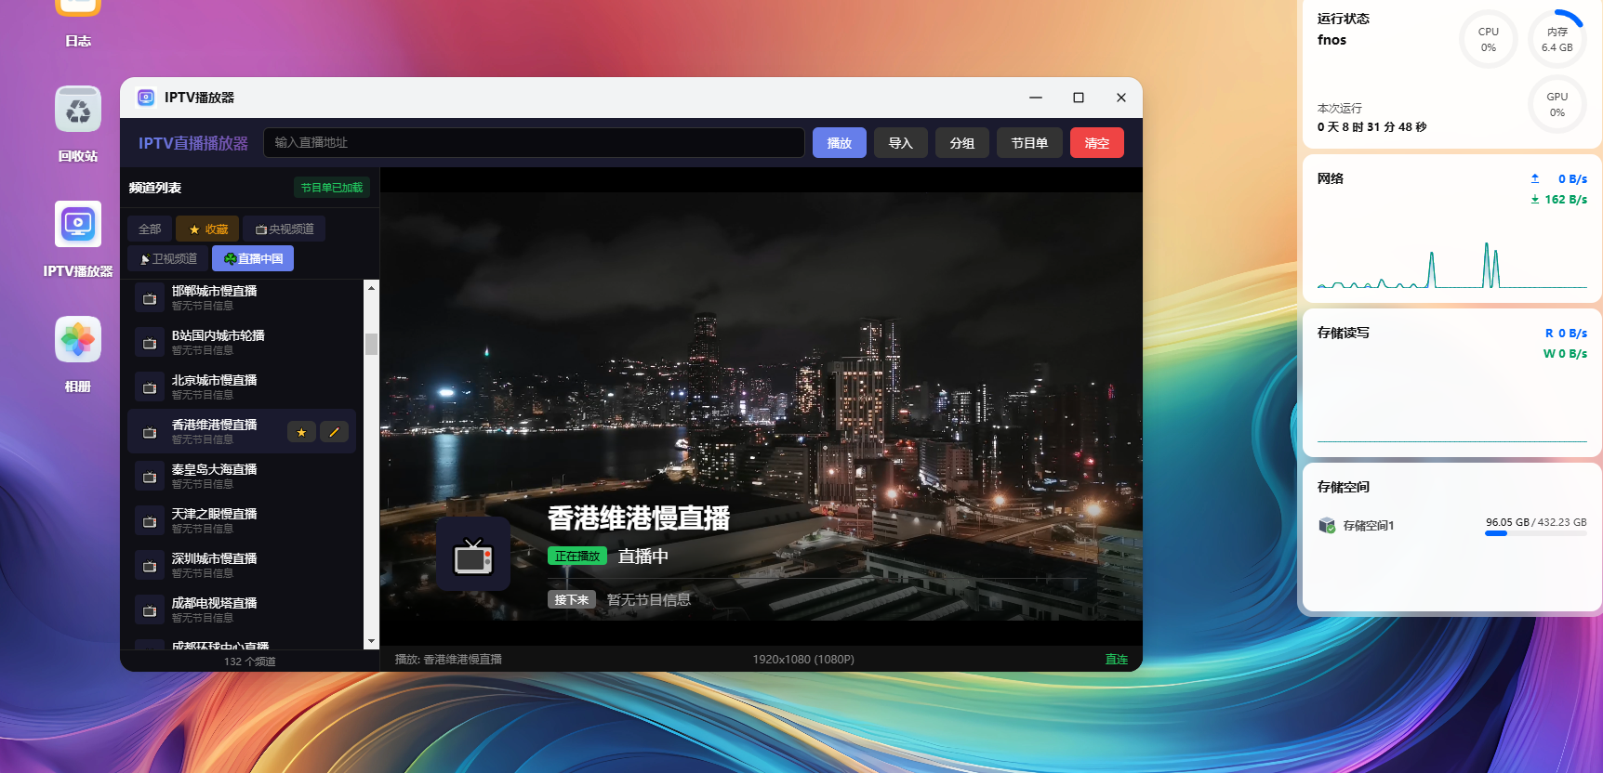The width and height of the screenshot is (1603, 773).
Task: Click the 96.05 GB / 432.23 GB storage value
Action: tap(1536, 522)
